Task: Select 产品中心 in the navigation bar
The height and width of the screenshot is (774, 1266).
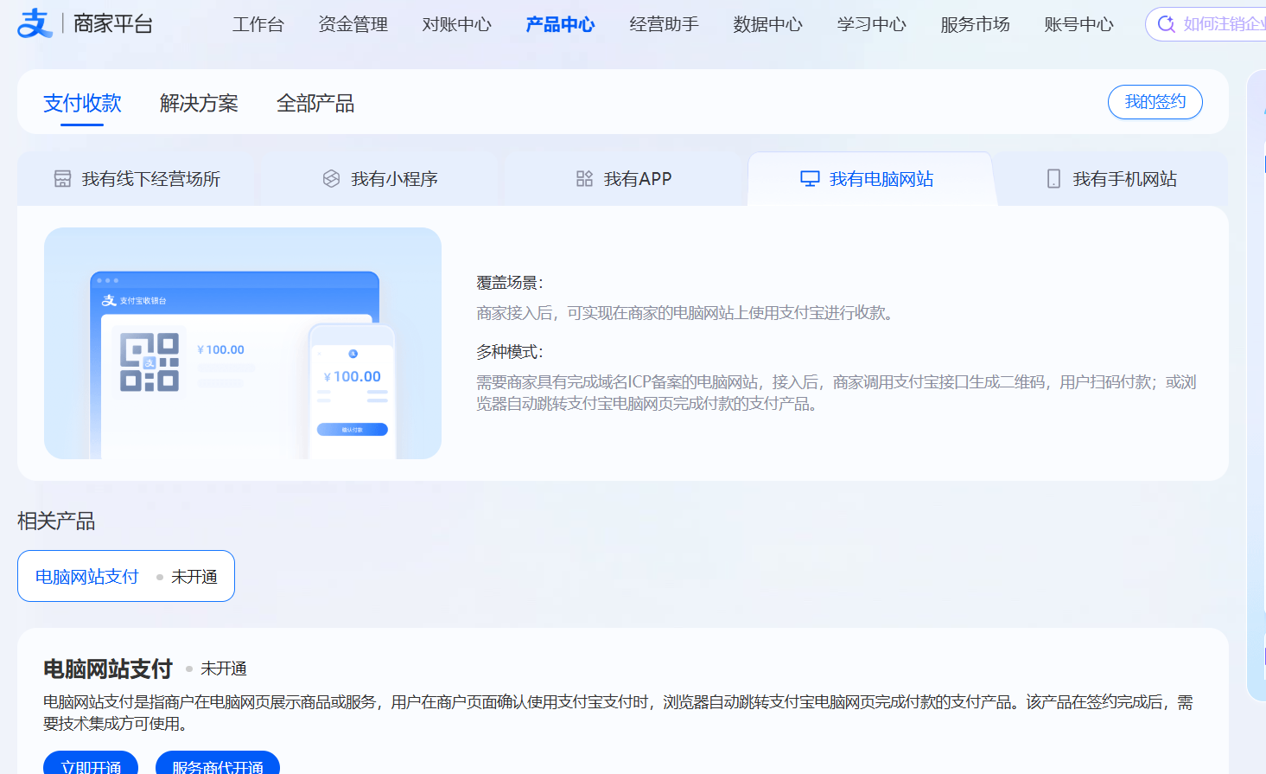Action: pyautogui.click(x=560, y=24)
